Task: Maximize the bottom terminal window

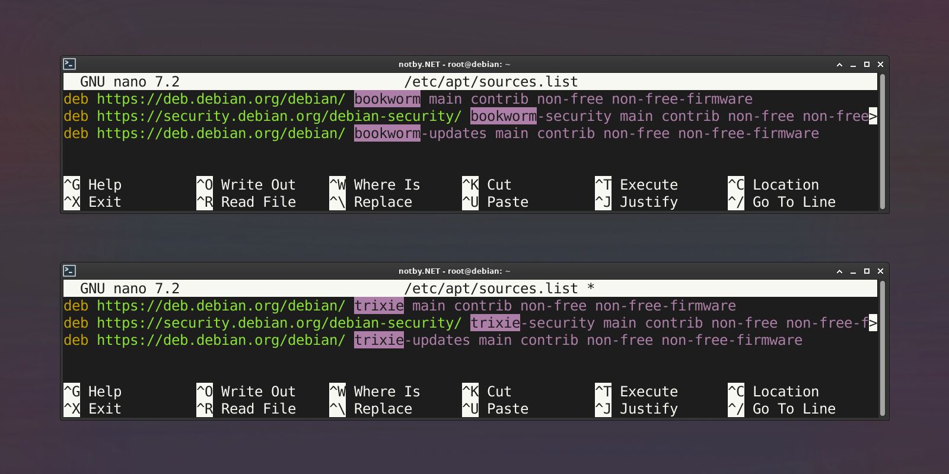Action: tap(867, 271)
